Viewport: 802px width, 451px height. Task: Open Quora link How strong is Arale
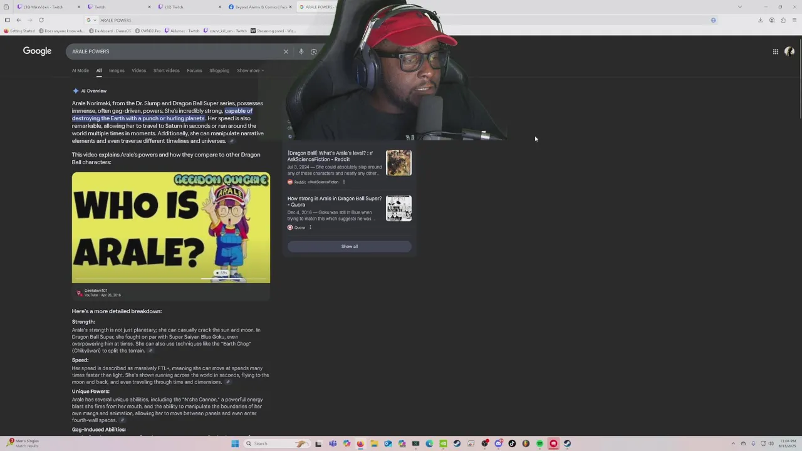[x=335, y=201]
